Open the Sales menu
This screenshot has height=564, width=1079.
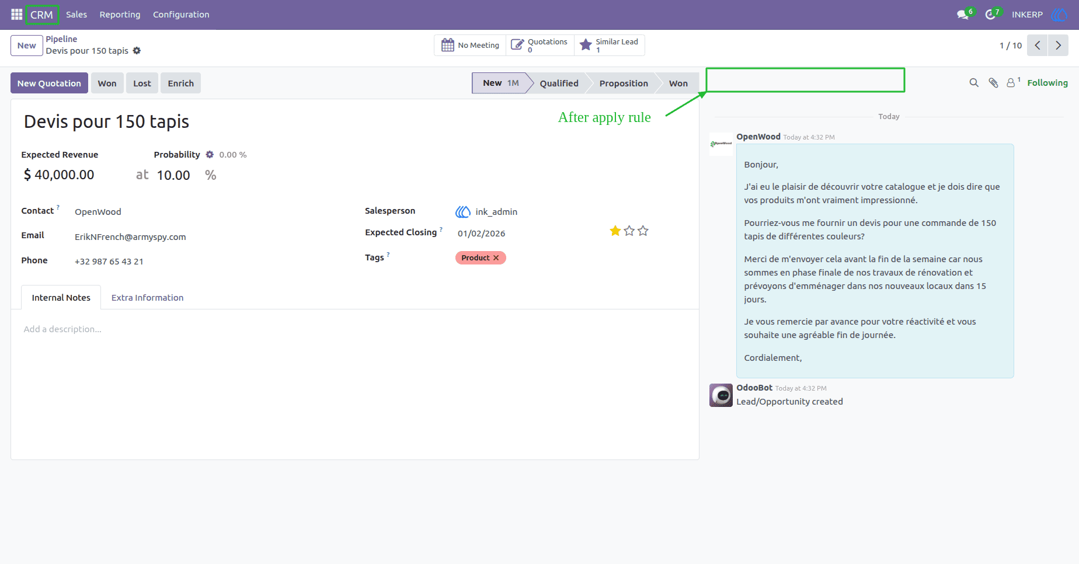pos(76,15)
